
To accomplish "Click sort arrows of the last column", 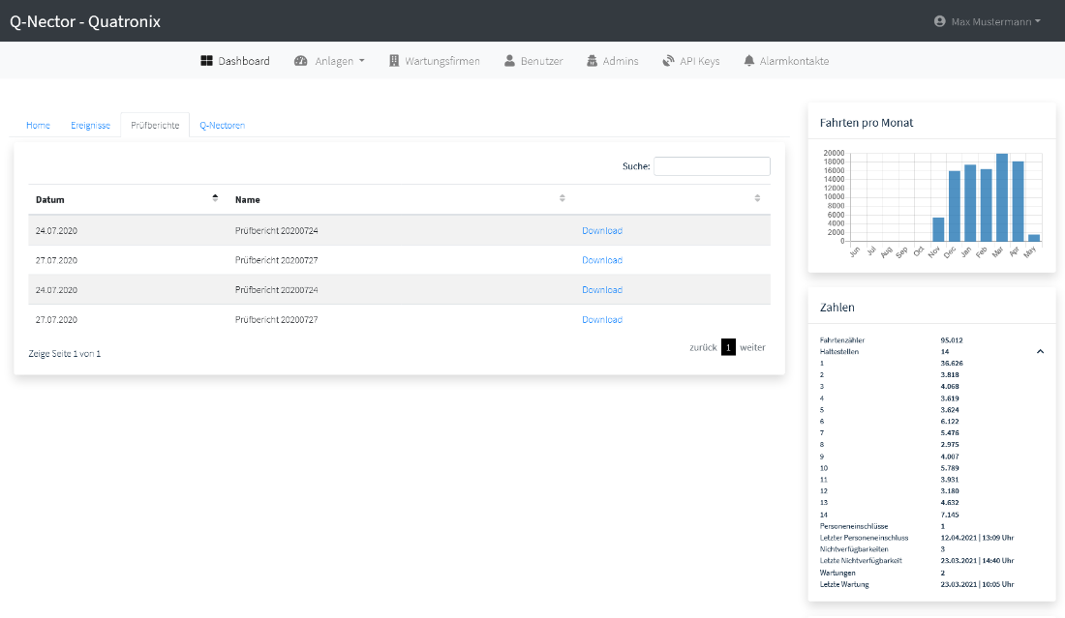I will click(757, 198).
